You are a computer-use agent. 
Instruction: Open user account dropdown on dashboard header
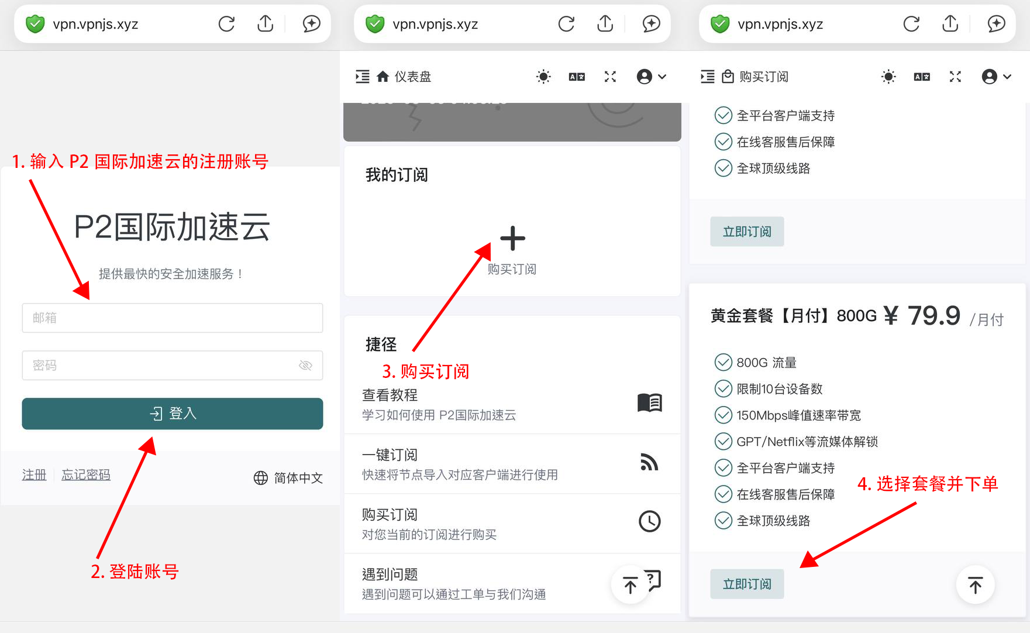[x=651, y=77]
